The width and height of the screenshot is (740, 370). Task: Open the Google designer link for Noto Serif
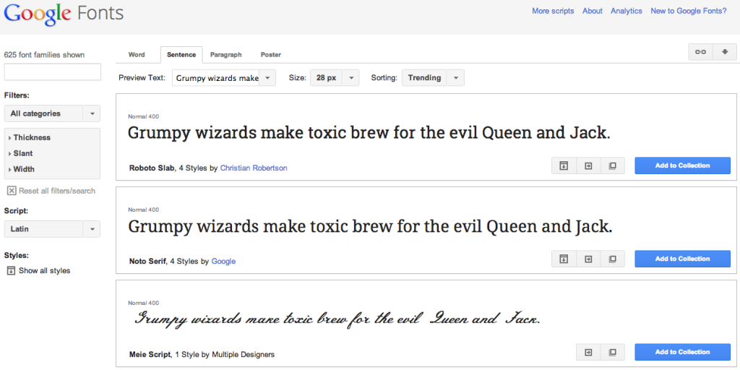click(x=223, y=261)
